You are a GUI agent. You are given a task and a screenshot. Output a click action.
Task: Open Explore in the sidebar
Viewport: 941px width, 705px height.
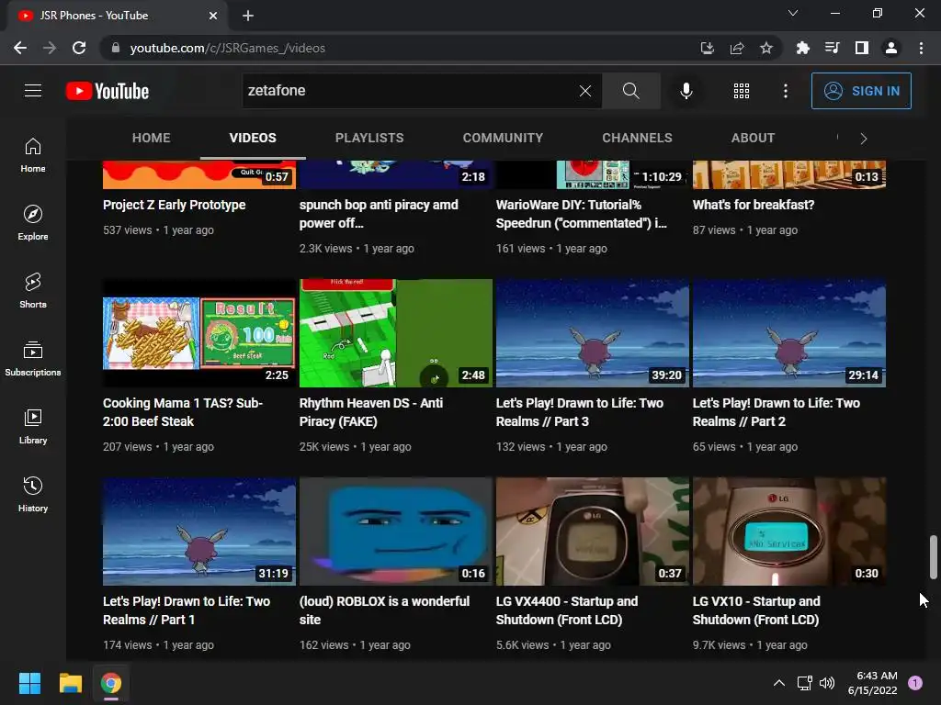click(x=33, y=223)
